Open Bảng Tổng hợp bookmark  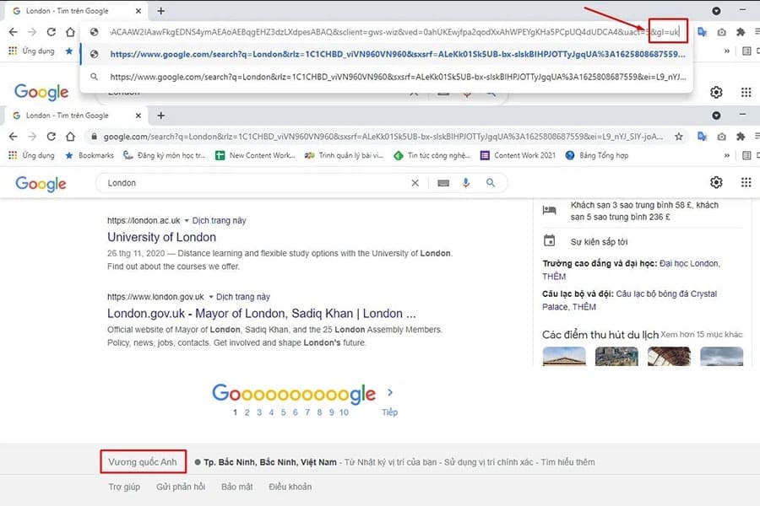coord(597,155)
